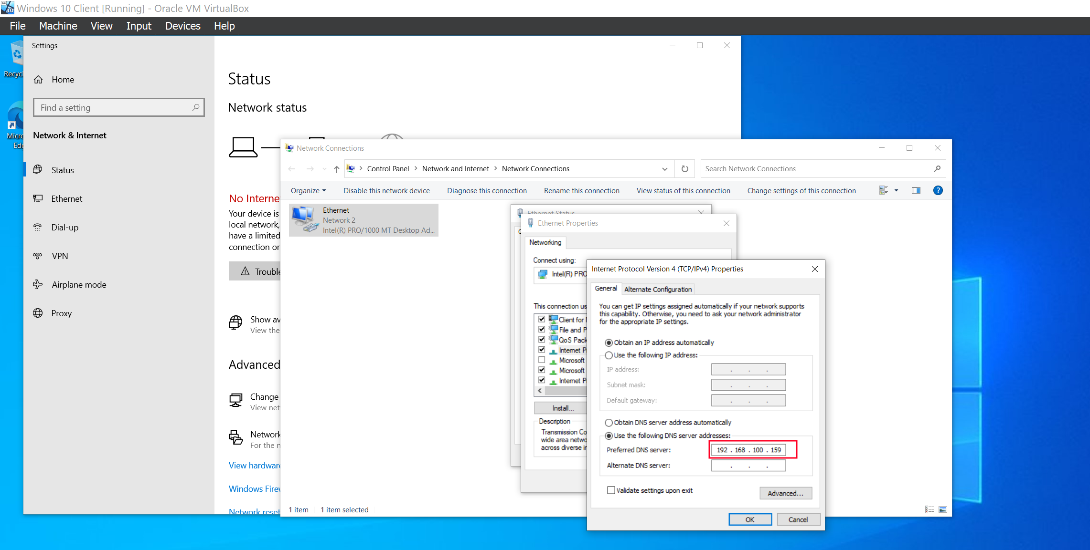Screen dimensions: 1090x550
Task: Click View status of this connection
Action: coord(683,191)
